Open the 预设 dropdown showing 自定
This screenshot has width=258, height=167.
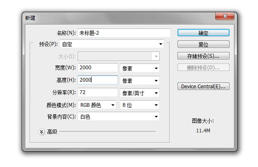(112, 44)
